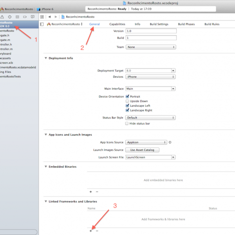The image size is (235, 235).
Task: Open the Team dropdown
Action: pyautogui.click(x=151, y=47)
